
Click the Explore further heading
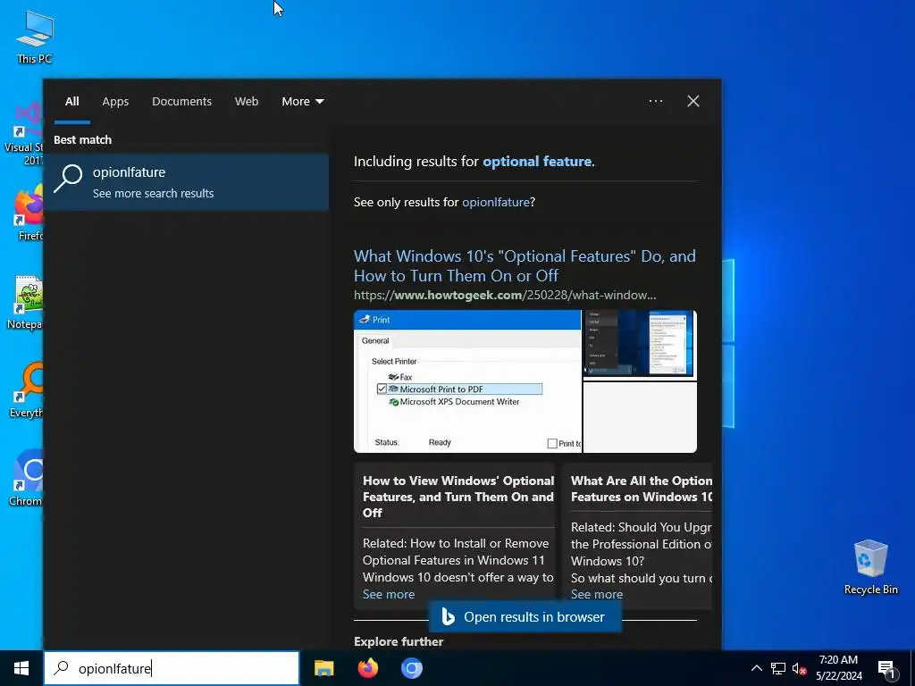tap(399, 641)
